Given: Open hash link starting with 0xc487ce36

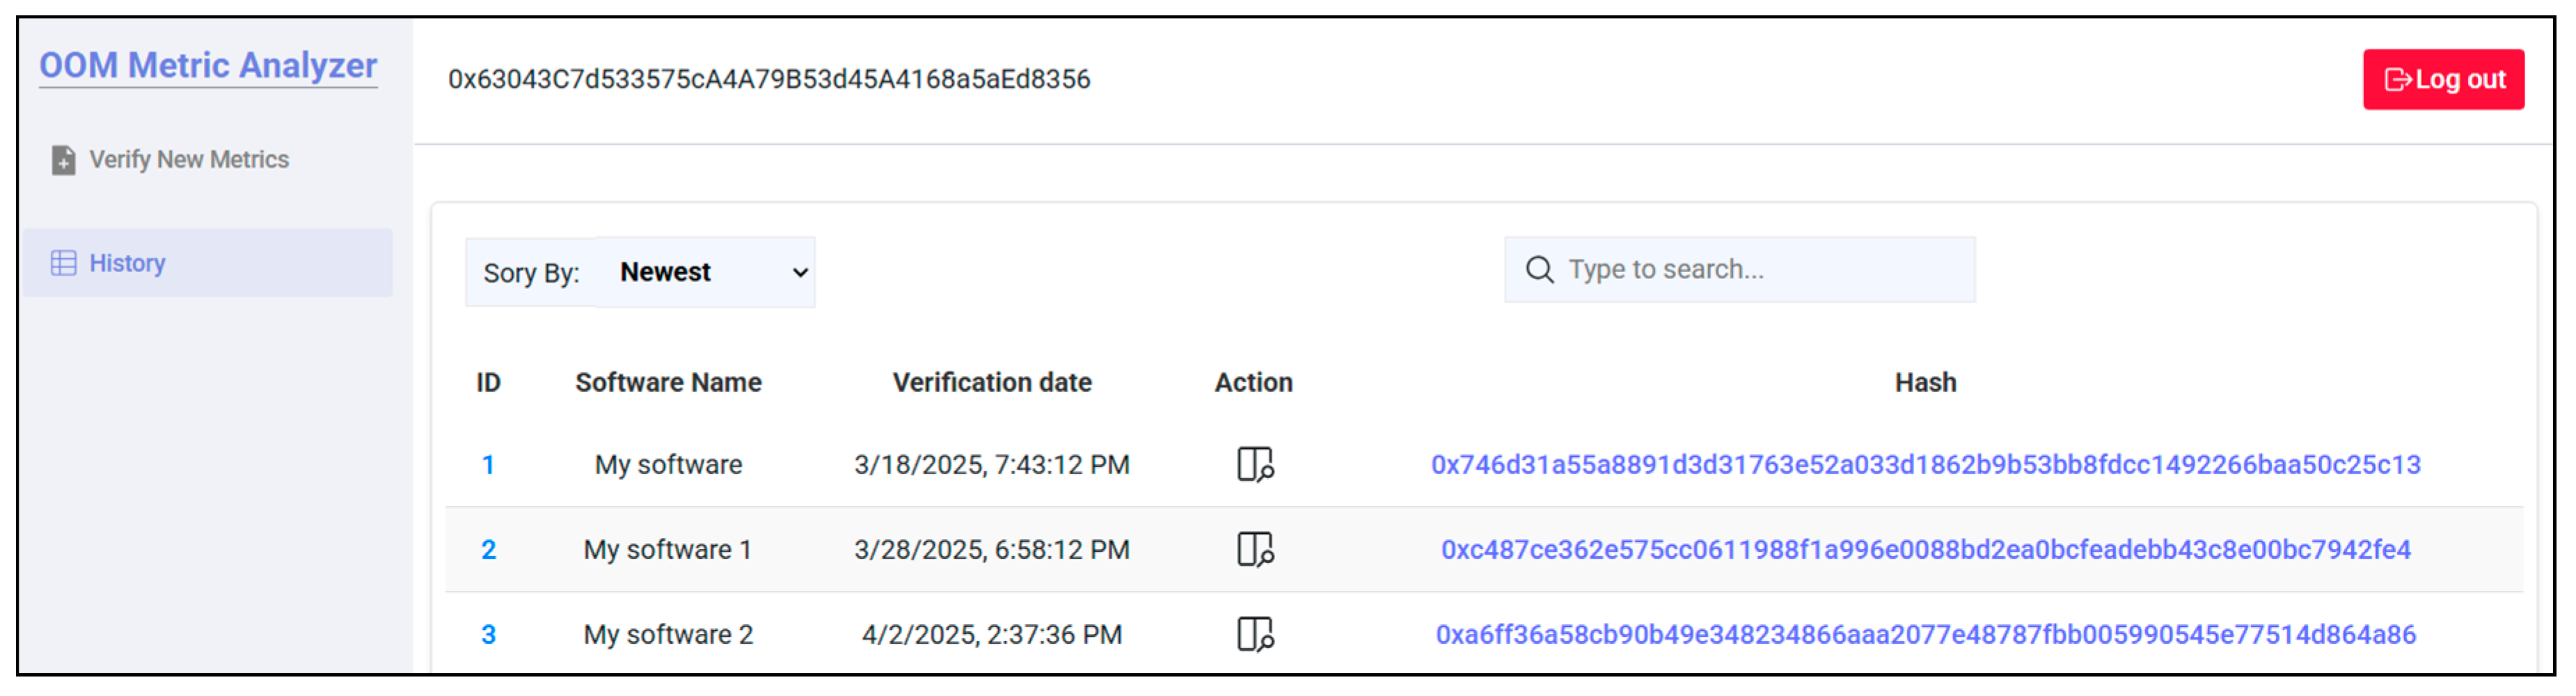Looking at the screenshot, I should (x=1925, y=550).
